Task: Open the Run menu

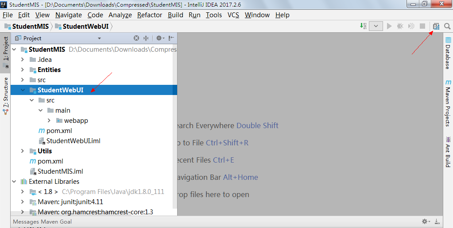Action: click(x=194, y=15)
